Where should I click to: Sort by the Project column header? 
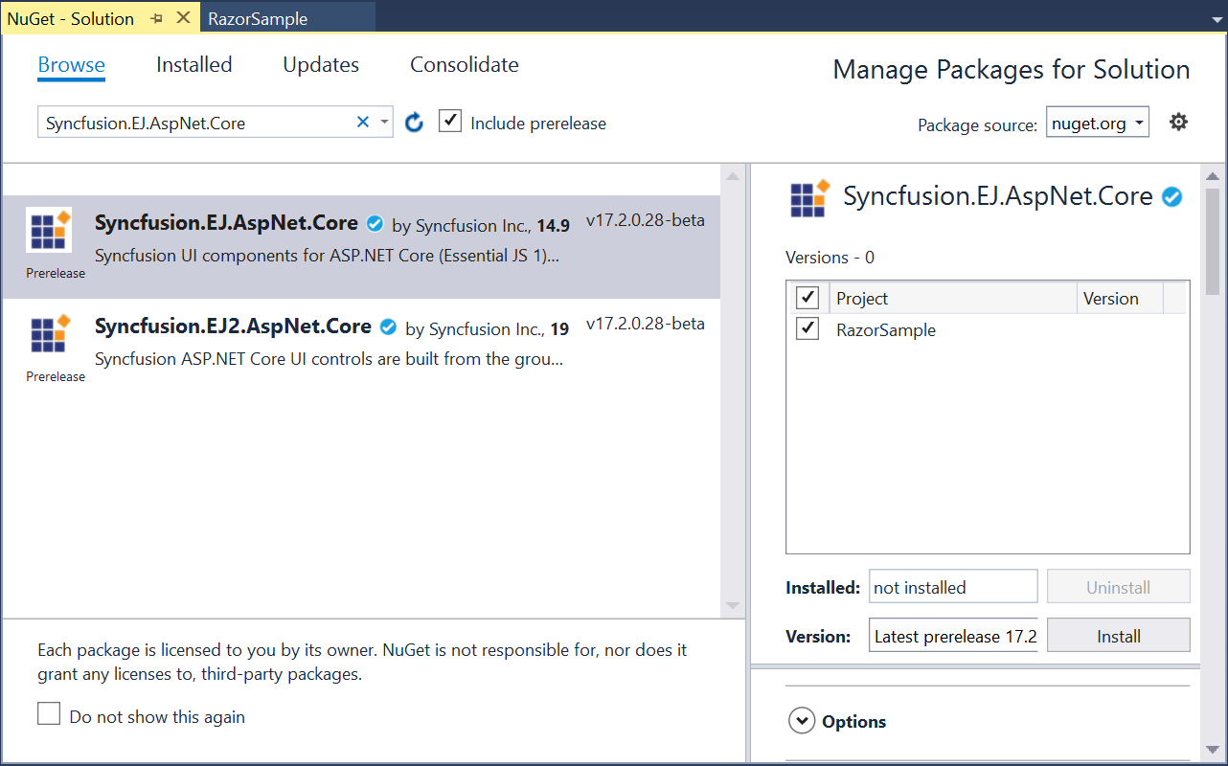[952, 298]
